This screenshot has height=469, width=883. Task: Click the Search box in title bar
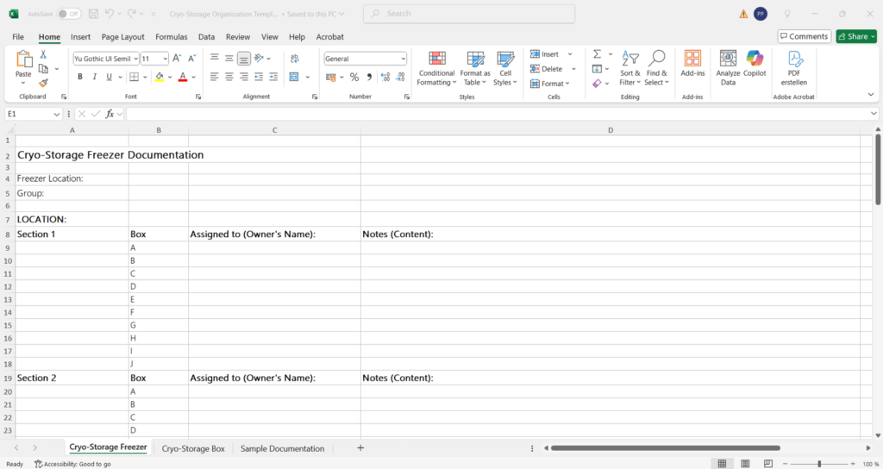pos(468,14)
